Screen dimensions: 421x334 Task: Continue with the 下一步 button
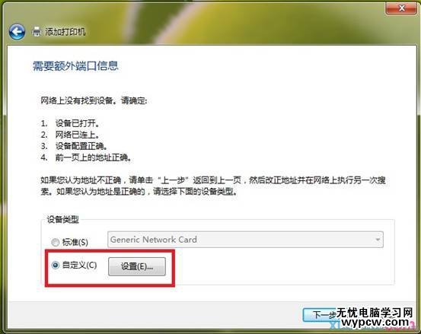pyautogui.click(x=320, y=315)
